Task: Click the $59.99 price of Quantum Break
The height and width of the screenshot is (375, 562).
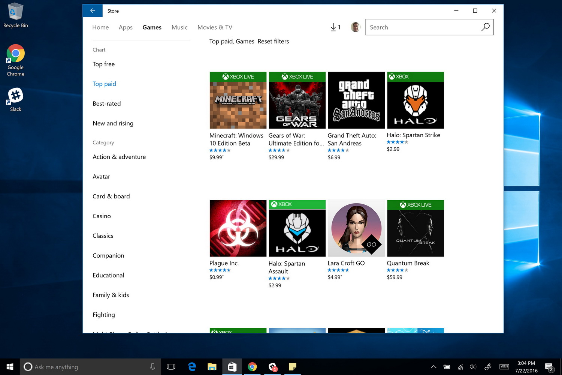Action: pyautogui.click(x=395, y=277)
